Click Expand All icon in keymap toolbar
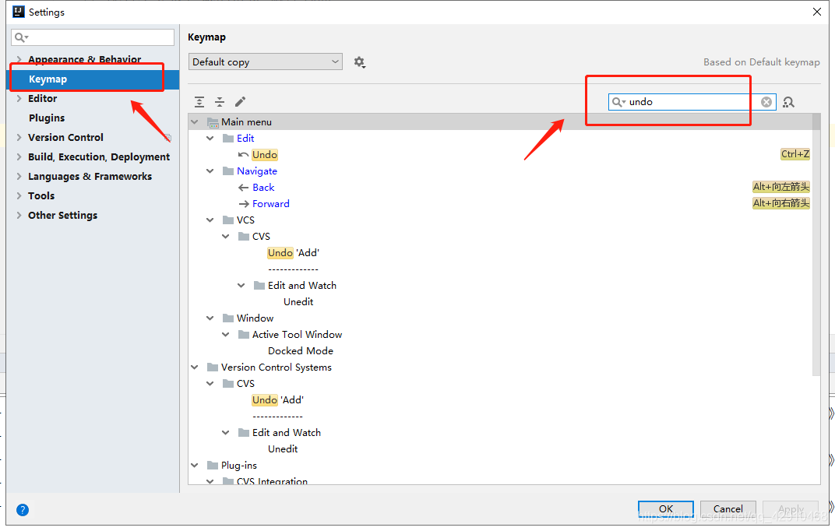The width and height of the screenshot is (835, 531). pos(199,102)
